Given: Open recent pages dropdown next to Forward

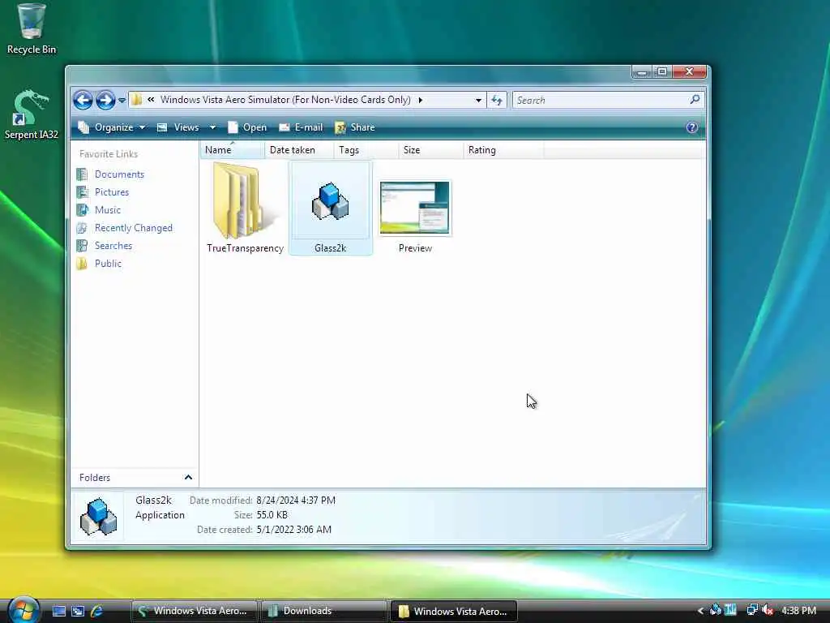Looking at the screenshot, I should 122,100.
